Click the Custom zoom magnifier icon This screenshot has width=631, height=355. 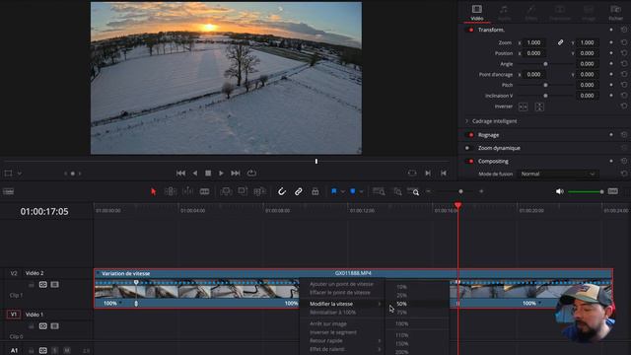point(413,191)
